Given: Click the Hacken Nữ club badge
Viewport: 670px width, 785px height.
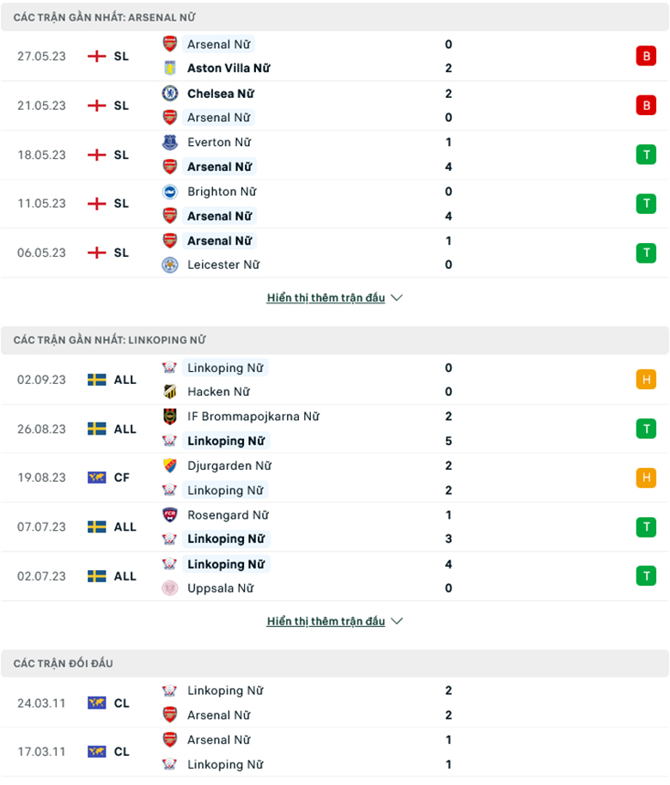Looking at the screenshot, I should coord(167,392).
